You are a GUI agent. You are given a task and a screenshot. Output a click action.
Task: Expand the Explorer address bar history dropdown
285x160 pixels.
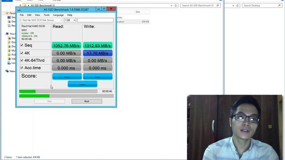tap(171, 6)
